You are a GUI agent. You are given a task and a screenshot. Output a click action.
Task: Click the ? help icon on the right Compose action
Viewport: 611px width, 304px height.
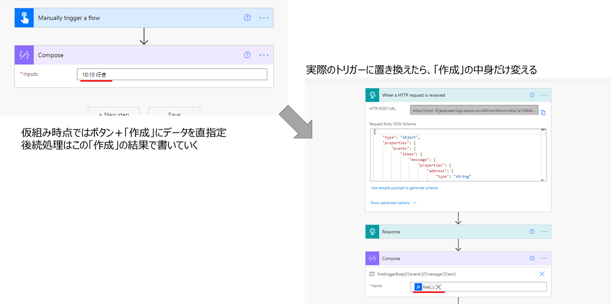pyautogui.click(x=532, y=258)
